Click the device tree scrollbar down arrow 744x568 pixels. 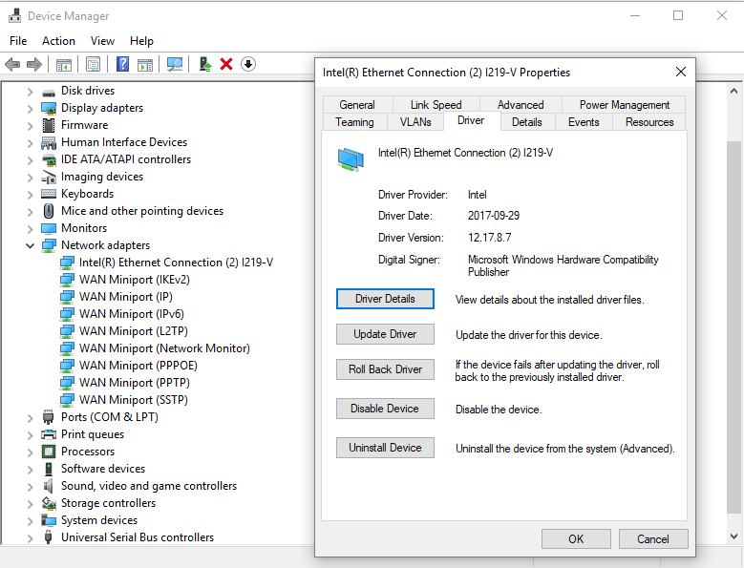tap(733, 536)
